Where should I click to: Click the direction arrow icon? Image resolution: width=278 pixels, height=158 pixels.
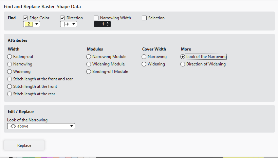coord(65,24)
